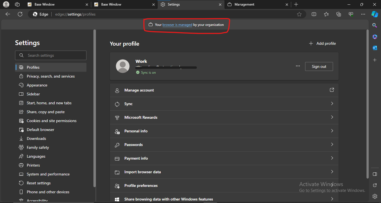
Task: Open Share, copy and paste settings
Action: coord(51,112)
